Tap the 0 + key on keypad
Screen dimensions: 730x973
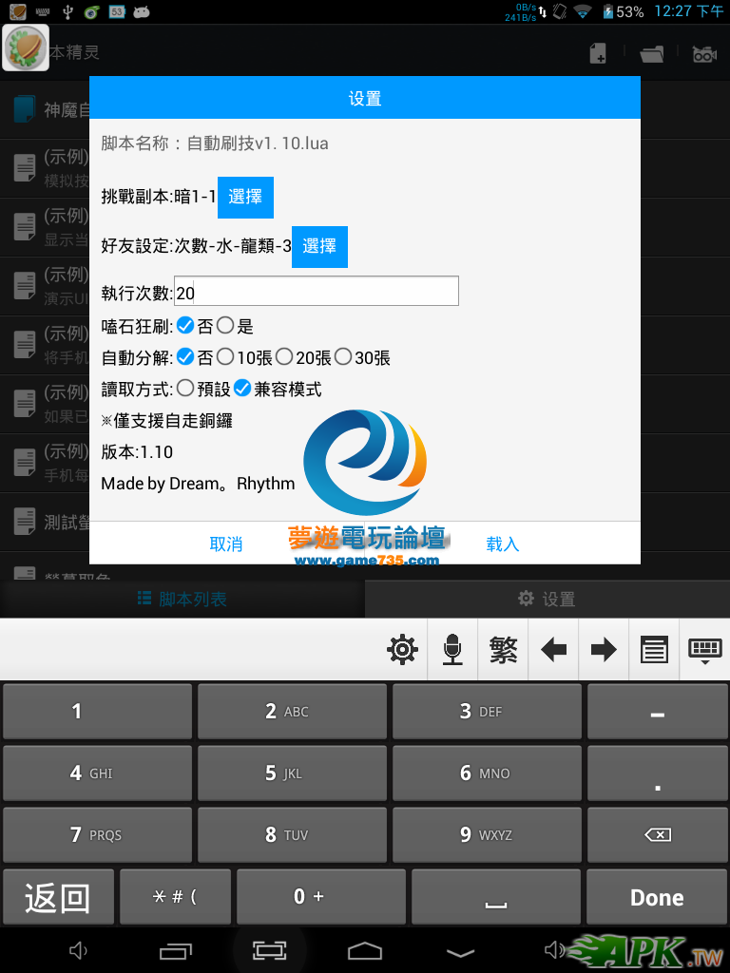[x=321, y=897]
